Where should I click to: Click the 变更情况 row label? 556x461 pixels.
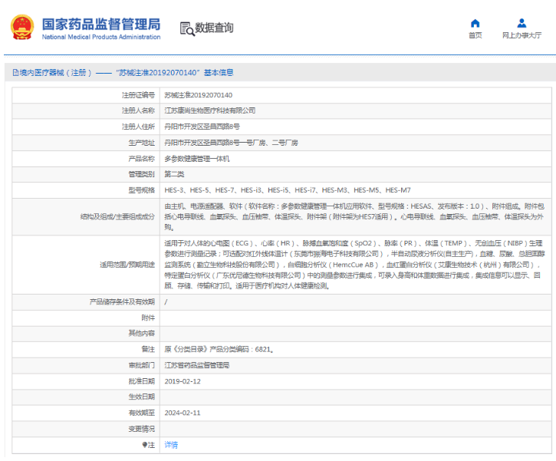pyautogui.click(x=142, y=429)
